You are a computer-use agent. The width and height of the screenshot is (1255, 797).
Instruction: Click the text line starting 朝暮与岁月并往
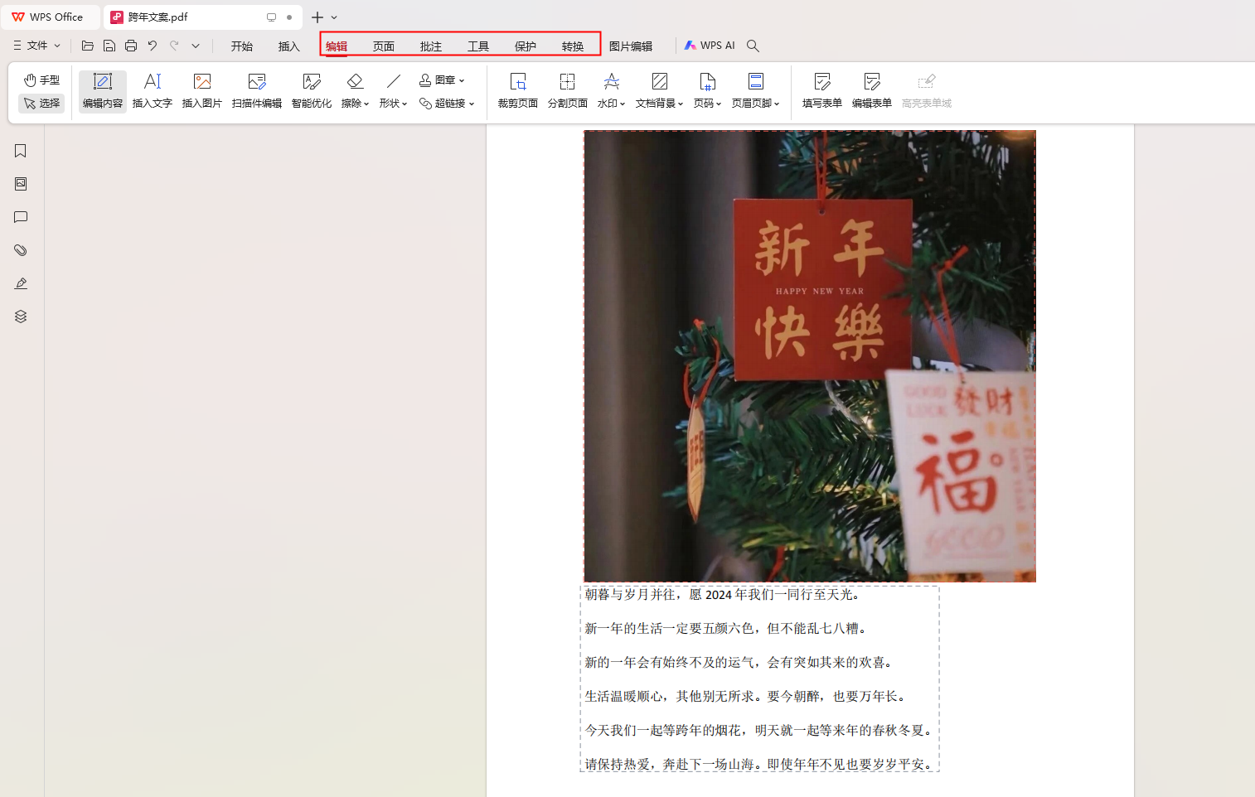[724, 595]
